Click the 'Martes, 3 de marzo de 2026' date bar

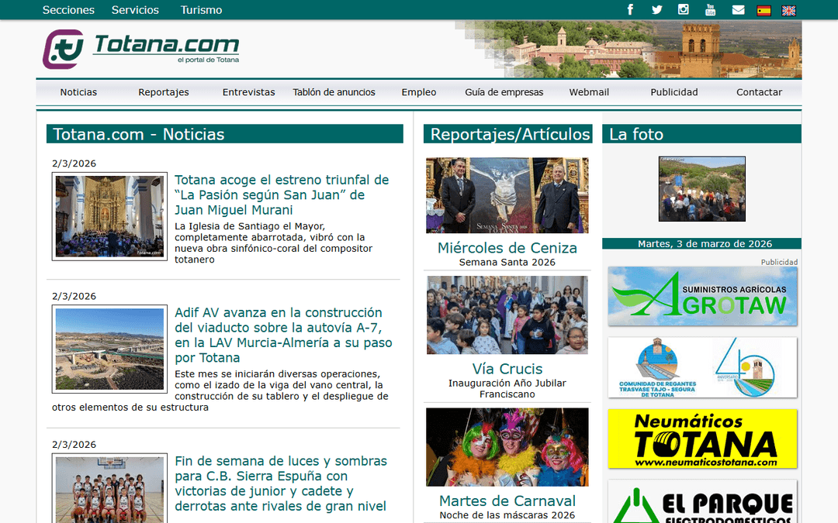coord(701,244)
